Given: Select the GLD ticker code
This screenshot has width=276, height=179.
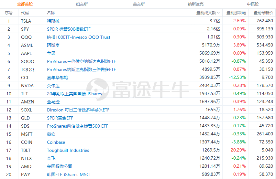Looking at the screenshot, I should click(25, 118).
